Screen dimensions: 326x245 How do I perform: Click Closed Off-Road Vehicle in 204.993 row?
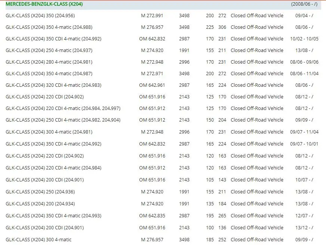tap(257, 216)
